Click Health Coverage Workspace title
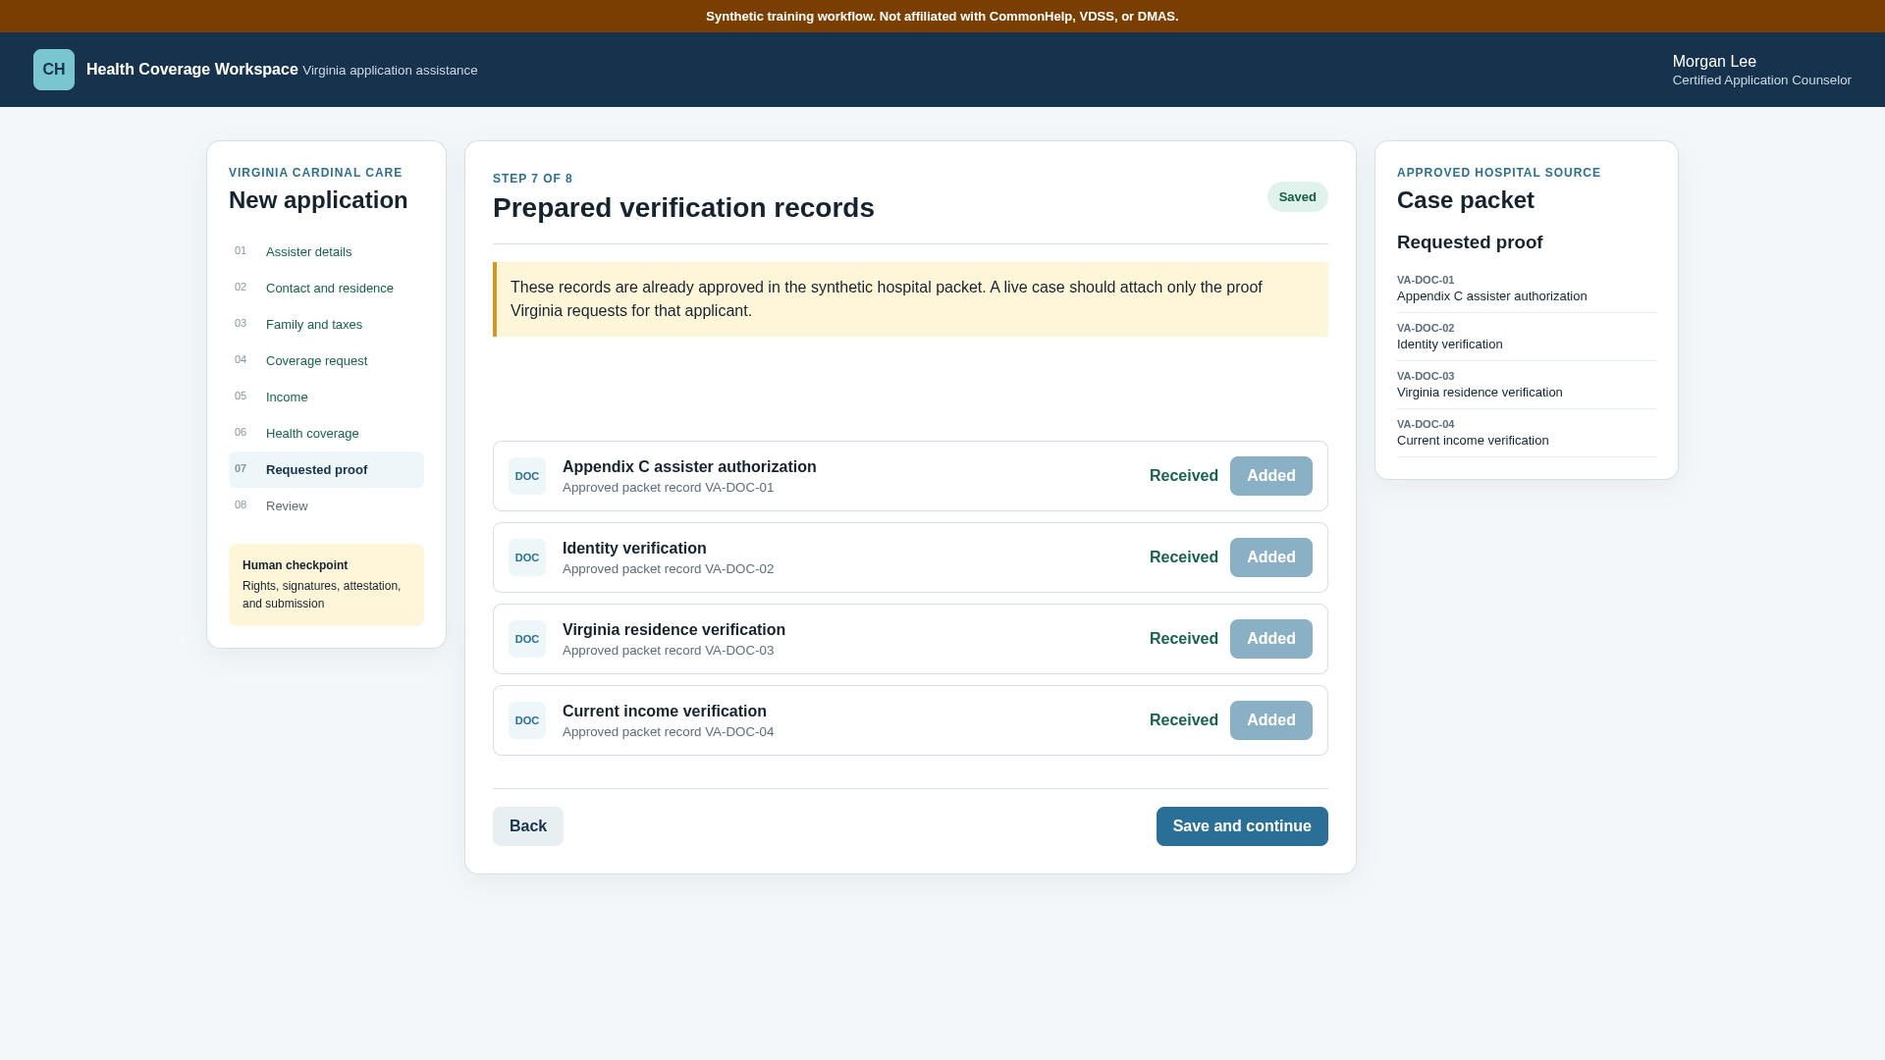 tap(192, 70)
